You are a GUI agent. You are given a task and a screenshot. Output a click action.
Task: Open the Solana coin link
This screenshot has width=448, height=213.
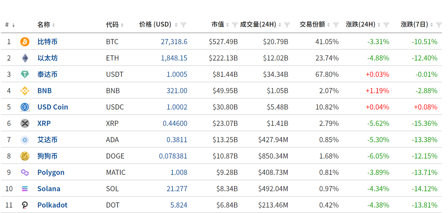(x=49, y=189)
